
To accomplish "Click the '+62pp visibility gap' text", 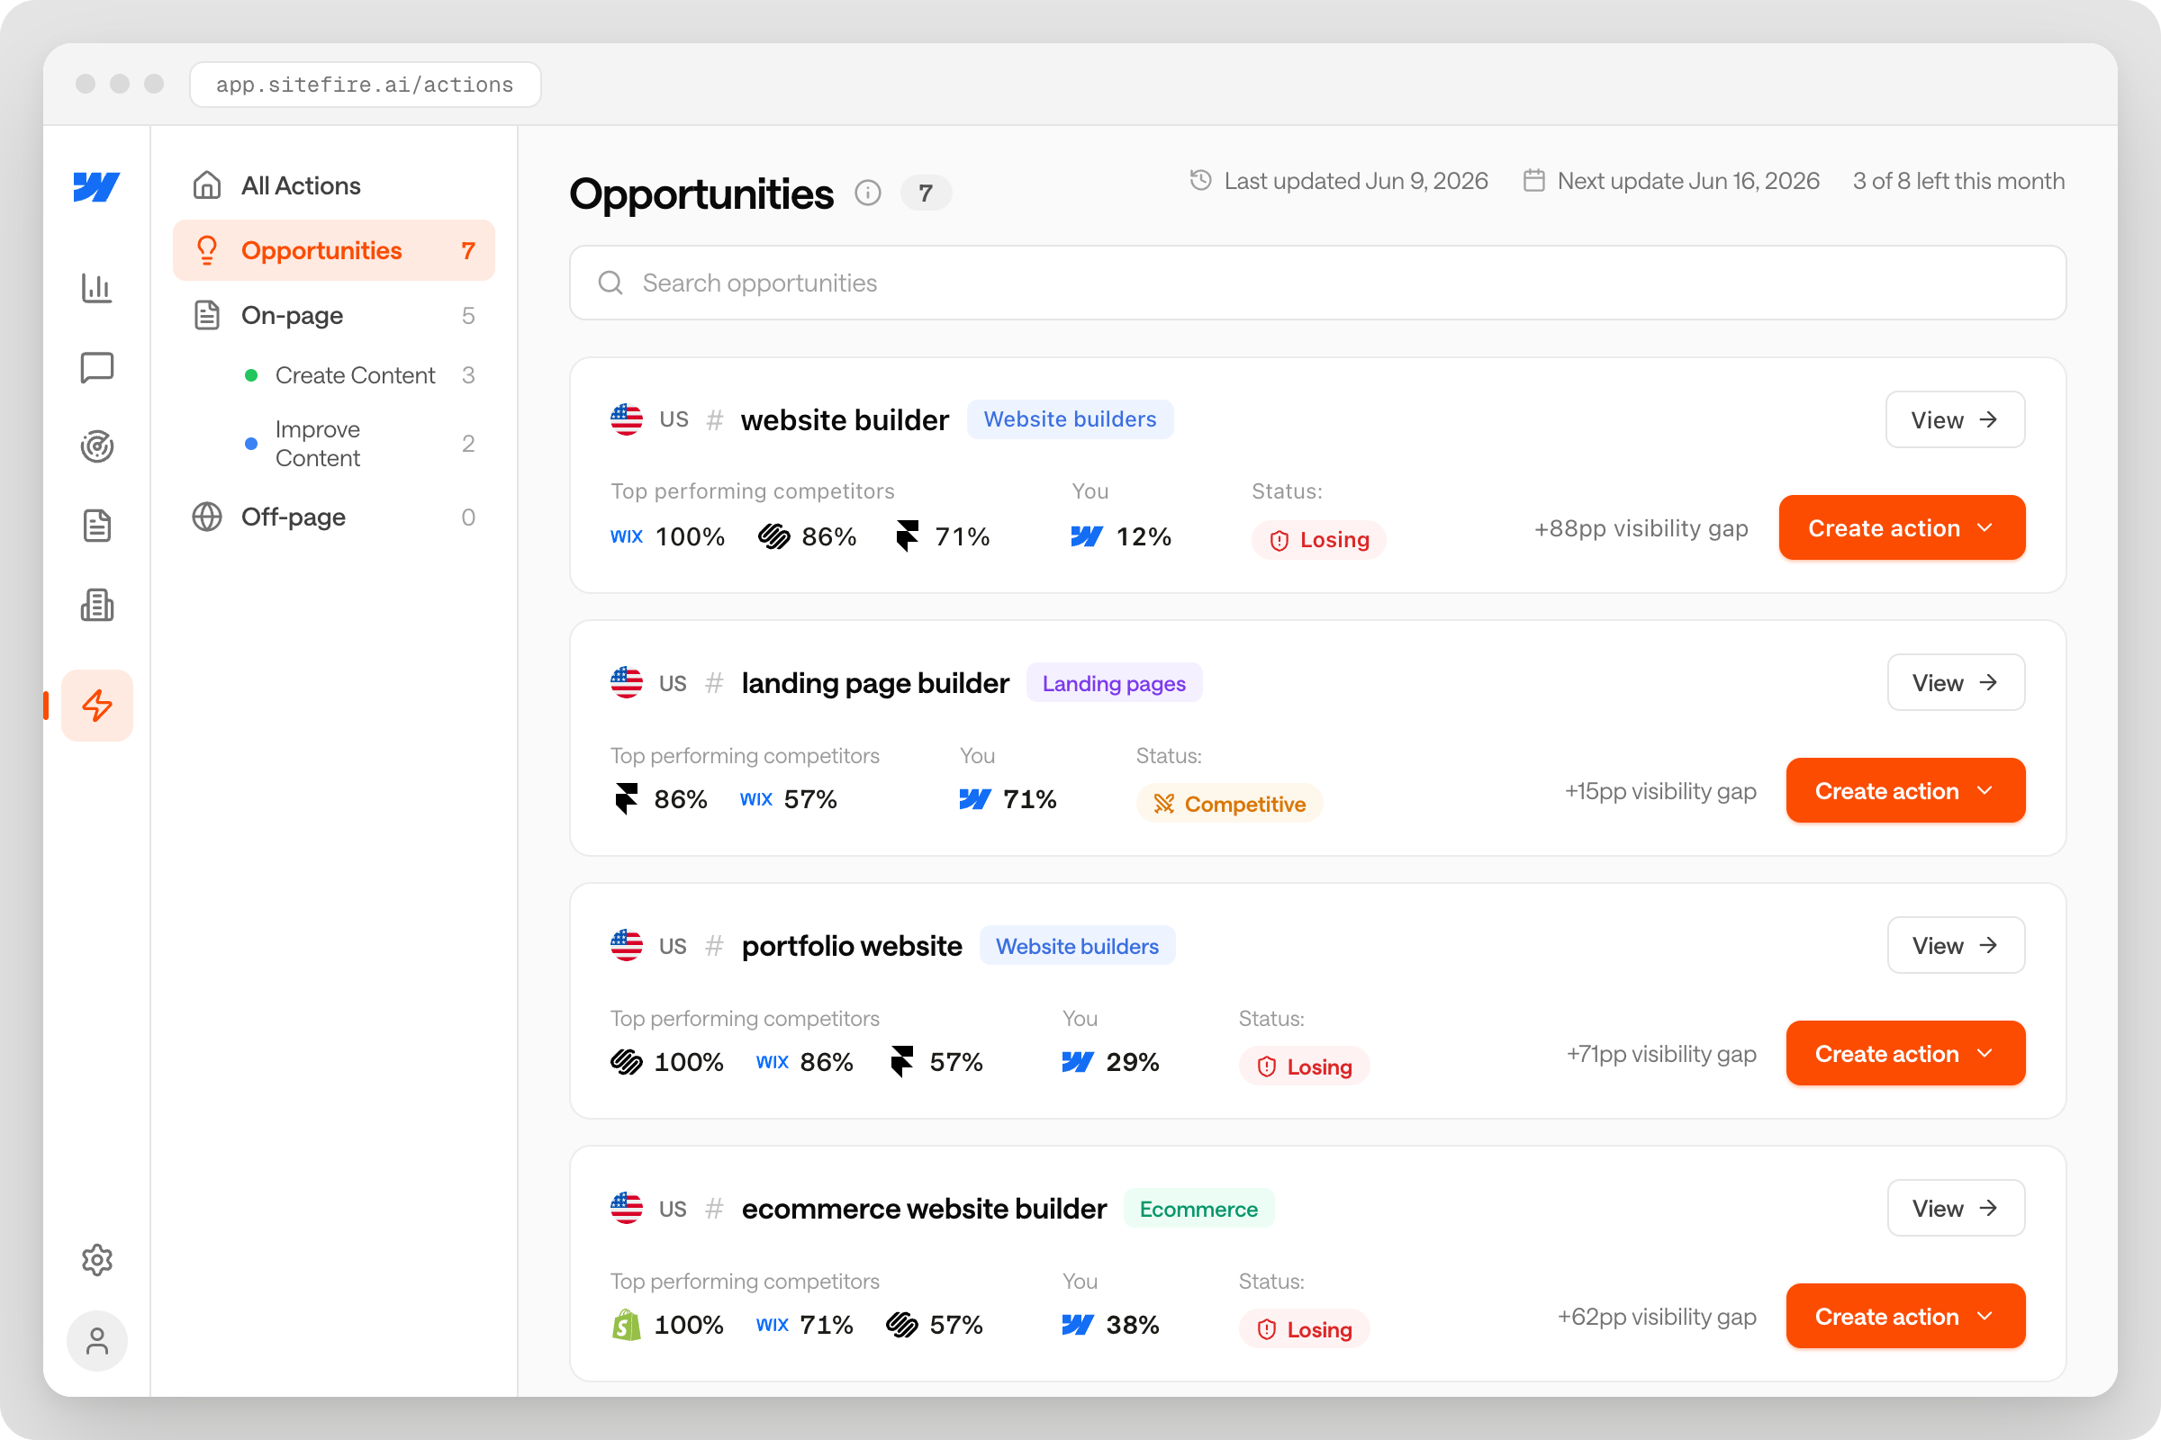I will (x=1657, y=1316).
